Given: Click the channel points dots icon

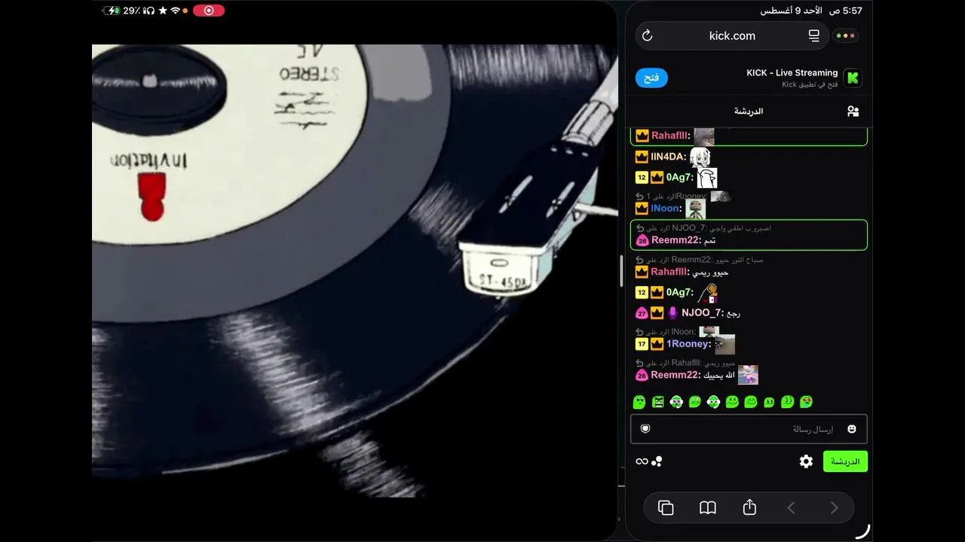Looking at the screenshot, I should [x=657, y=461].
